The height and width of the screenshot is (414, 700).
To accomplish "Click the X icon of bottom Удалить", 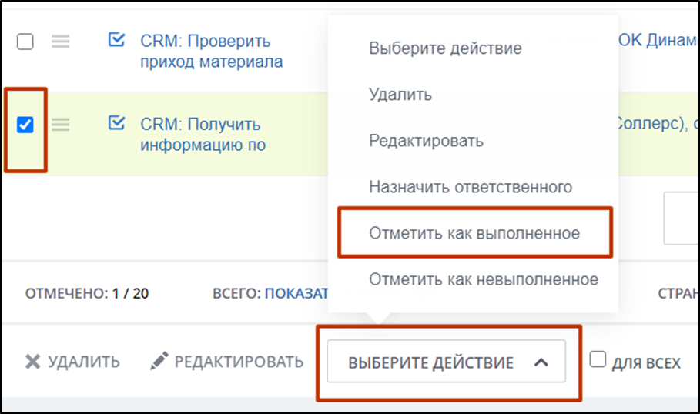I will [32, 362].
